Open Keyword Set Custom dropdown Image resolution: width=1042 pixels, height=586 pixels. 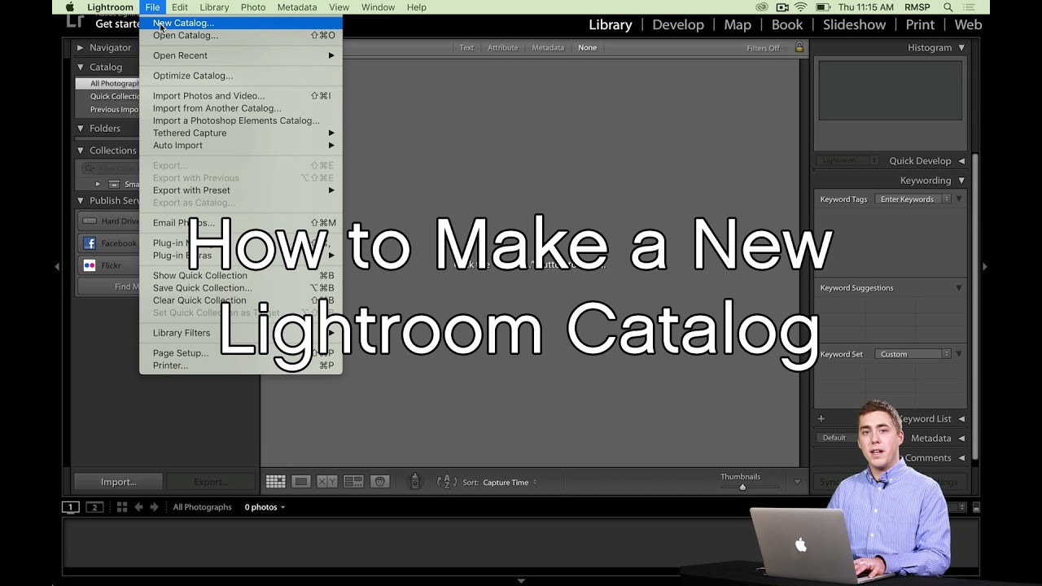click(x=913, y=354)
